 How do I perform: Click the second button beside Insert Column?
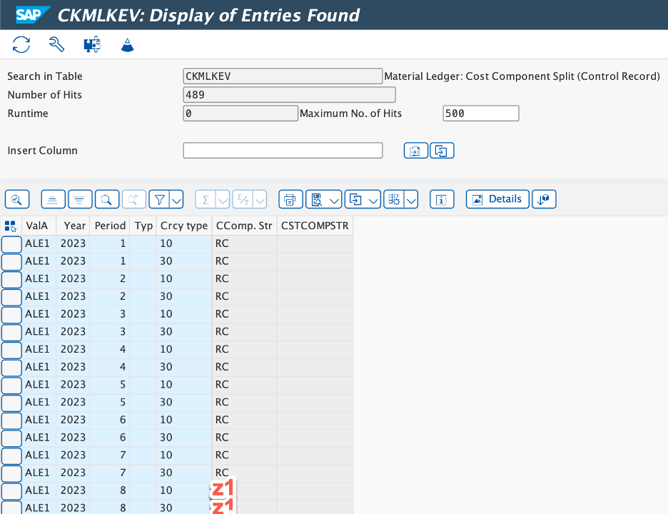tap(442, 151)
